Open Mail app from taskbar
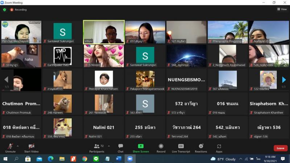 pos(39,159)
